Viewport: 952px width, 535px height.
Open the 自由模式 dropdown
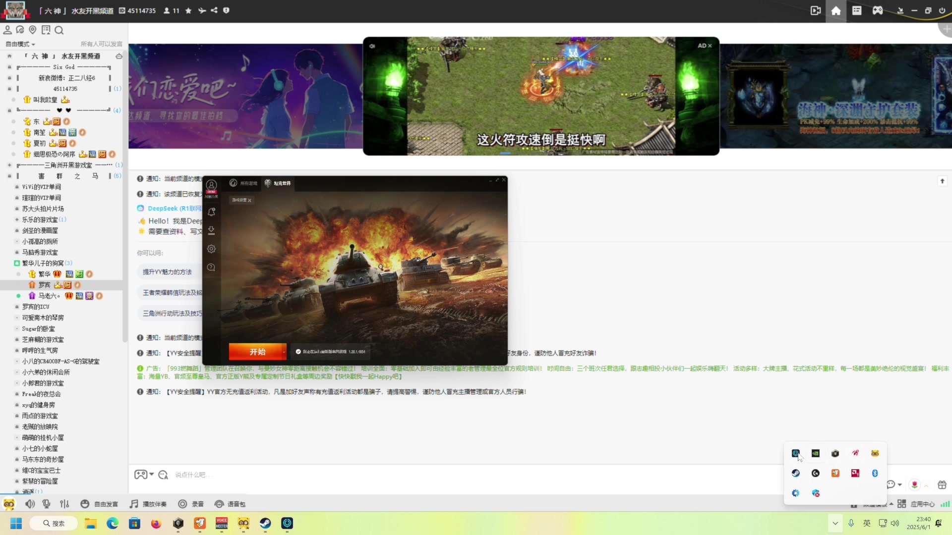point(20,44)
